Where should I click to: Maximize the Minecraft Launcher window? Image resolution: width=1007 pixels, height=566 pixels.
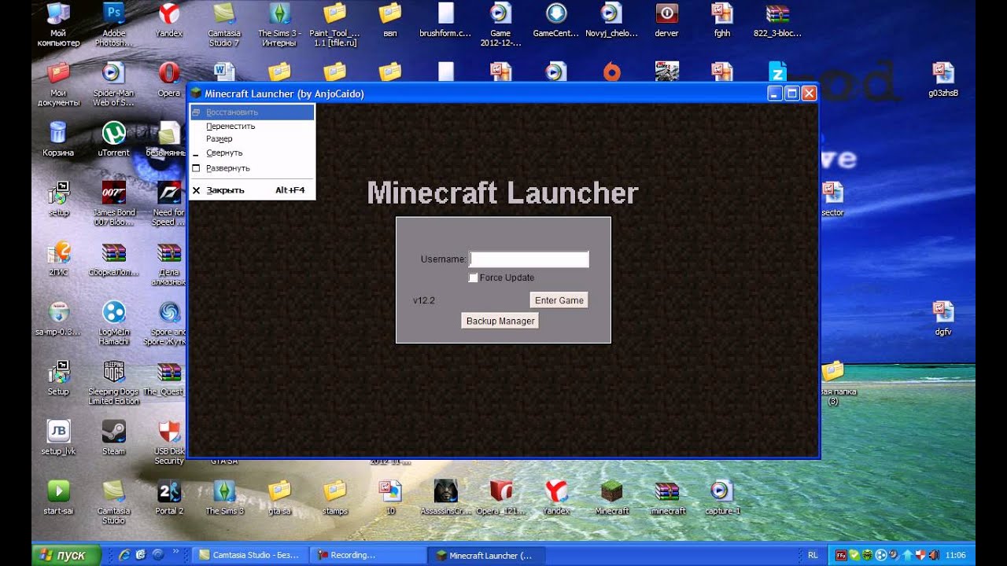coord(792,94)
